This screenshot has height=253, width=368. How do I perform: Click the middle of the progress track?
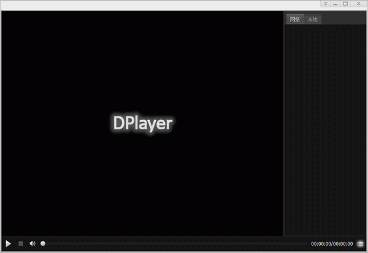(174, 244)
